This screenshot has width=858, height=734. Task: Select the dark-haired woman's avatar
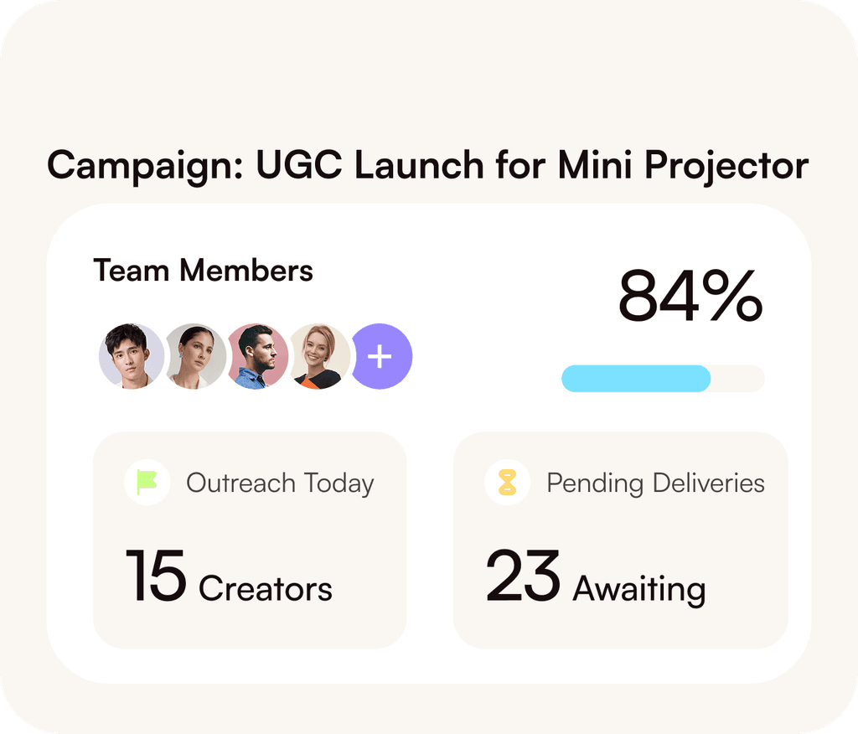[x=194, y=356]
